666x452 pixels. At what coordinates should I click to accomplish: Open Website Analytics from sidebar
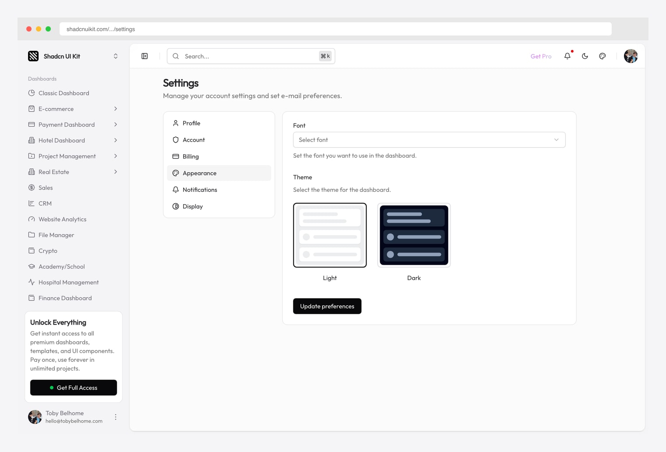pos(74,219)
